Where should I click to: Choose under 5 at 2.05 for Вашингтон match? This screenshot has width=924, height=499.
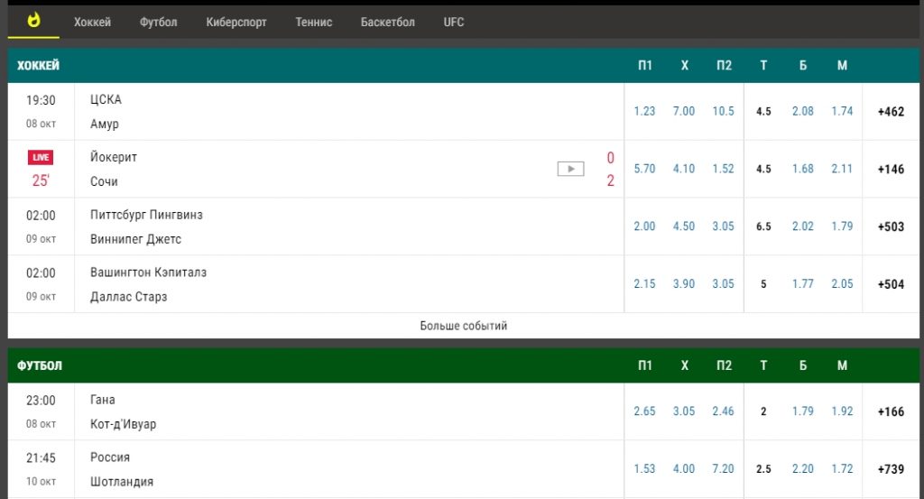click(842, 284)
